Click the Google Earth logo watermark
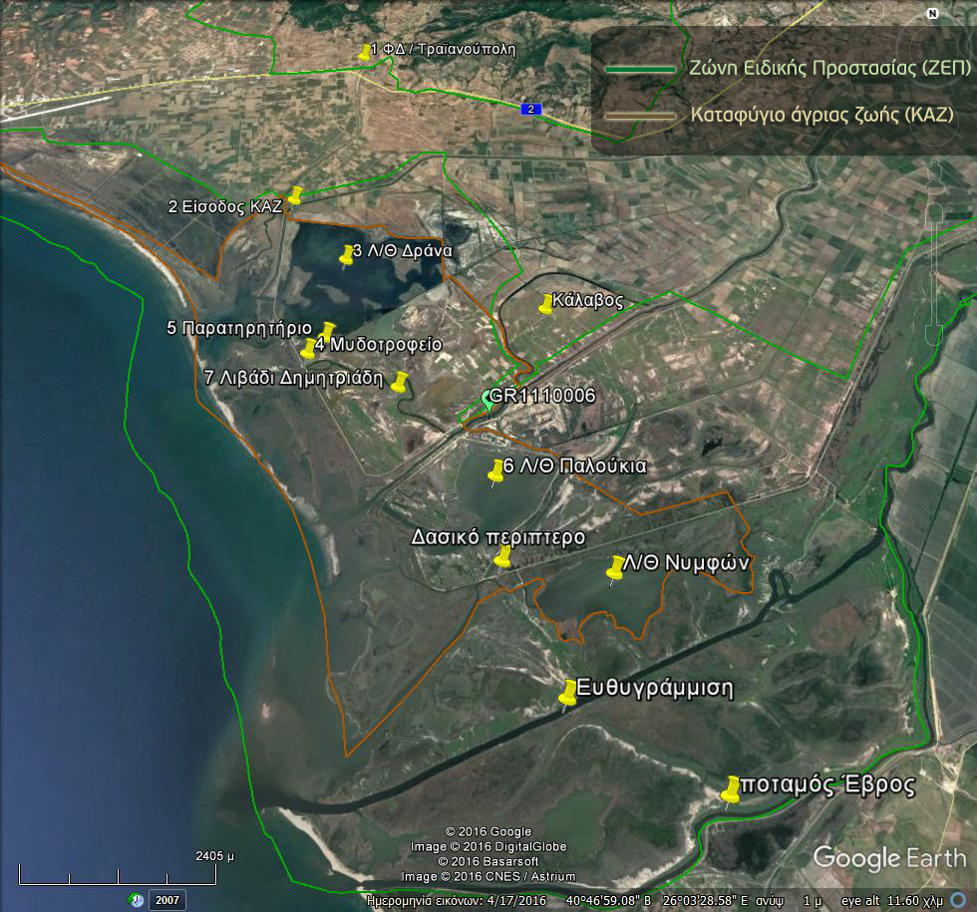This screenshot has width=977, height=912. click(889, 857)
